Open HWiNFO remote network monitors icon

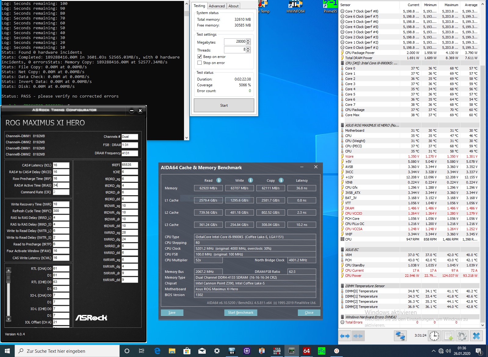coord(400,336)
